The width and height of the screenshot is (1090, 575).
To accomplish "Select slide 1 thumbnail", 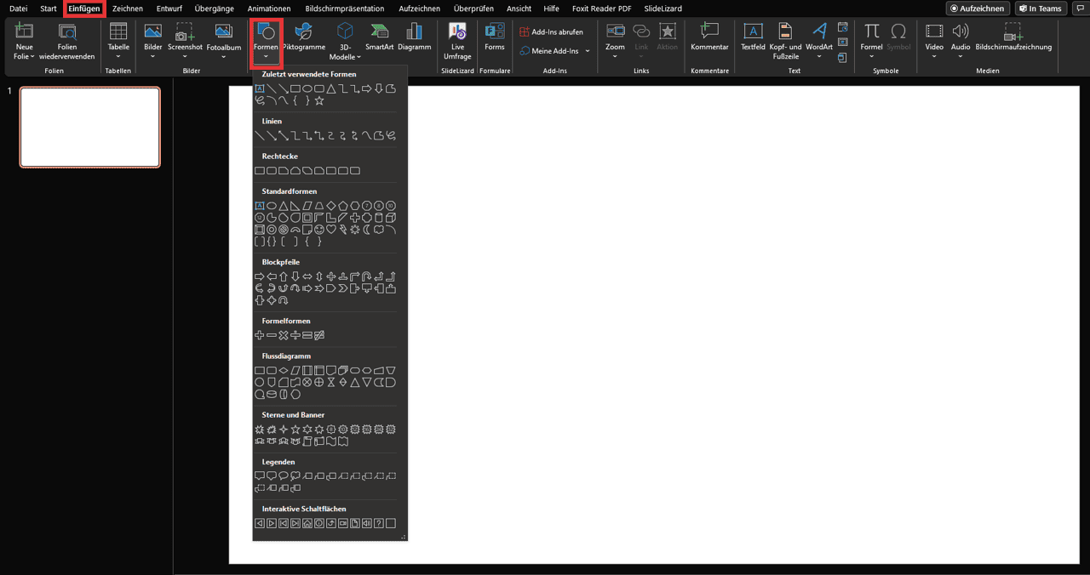I will point(90,128).
